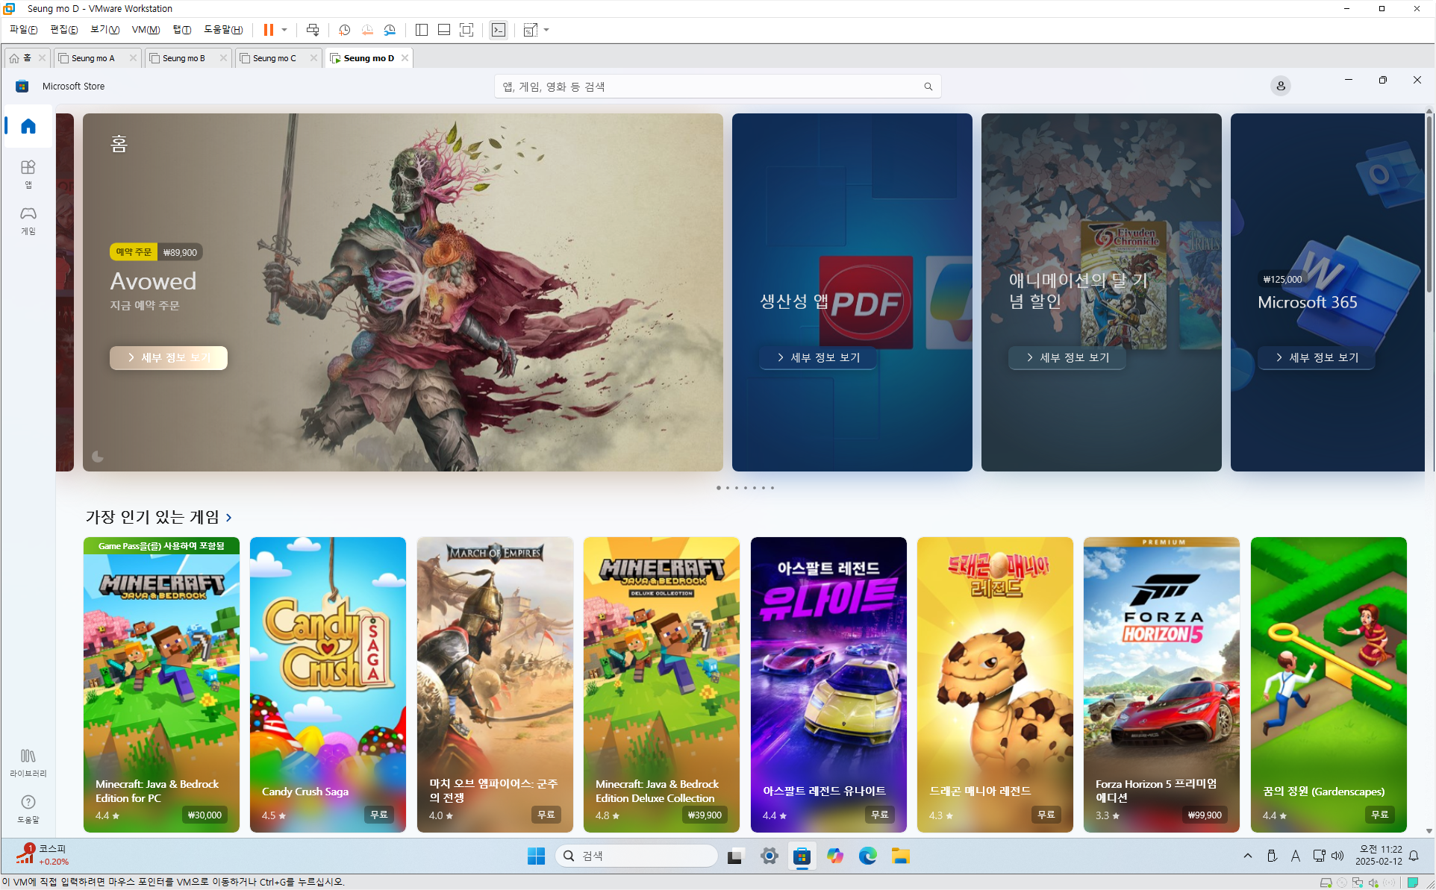The width and height of the screenshot is (1436, 890).
Task: Click the Store user profile icon
Action: [1280, 86]
